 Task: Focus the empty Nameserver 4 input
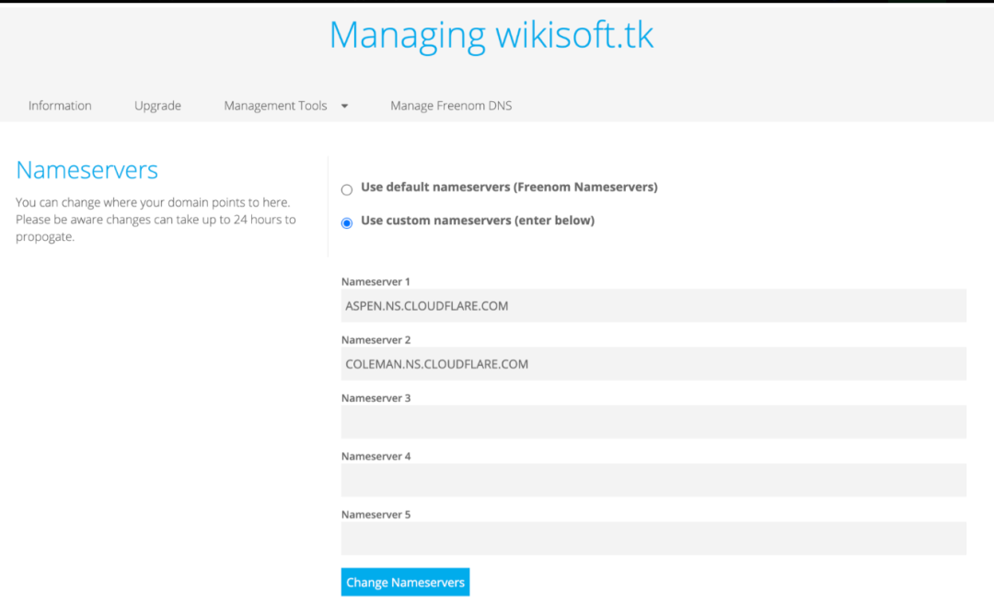point(653,480)
